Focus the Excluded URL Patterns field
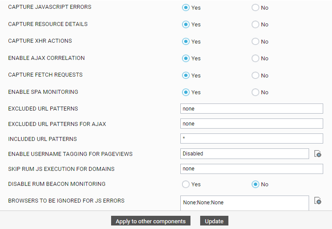Viewport: 332px width, 229px height. point(252,108)
